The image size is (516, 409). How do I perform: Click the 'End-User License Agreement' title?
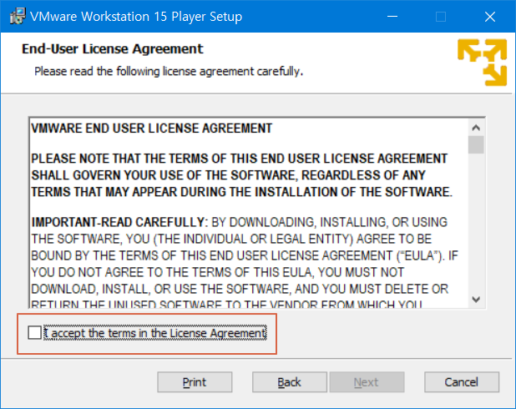113,49
